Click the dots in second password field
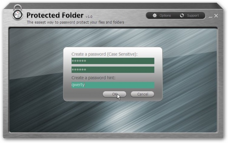The height and width of the screenshot is (143, 228). [79, 70]
